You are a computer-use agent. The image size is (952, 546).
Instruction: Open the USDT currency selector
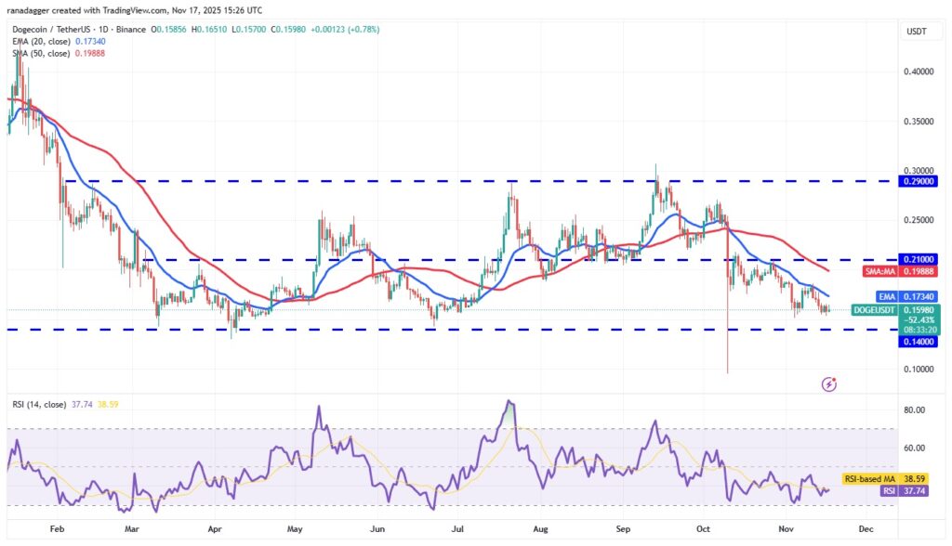pyautogui.click(x=917, y=32)
